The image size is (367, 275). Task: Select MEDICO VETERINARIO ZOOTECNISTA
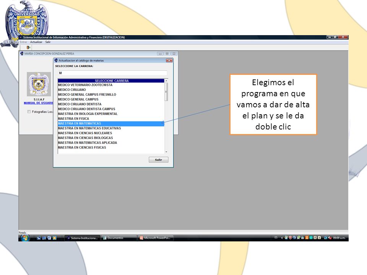pyautogui.click(x=111, y=85)
